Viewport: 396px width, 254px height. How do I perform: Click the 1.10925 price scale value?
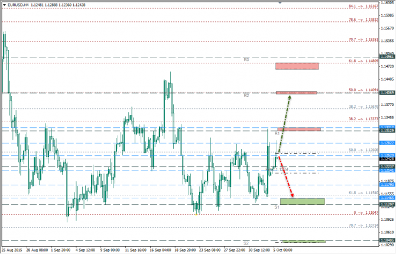click(x=387, y=219)
